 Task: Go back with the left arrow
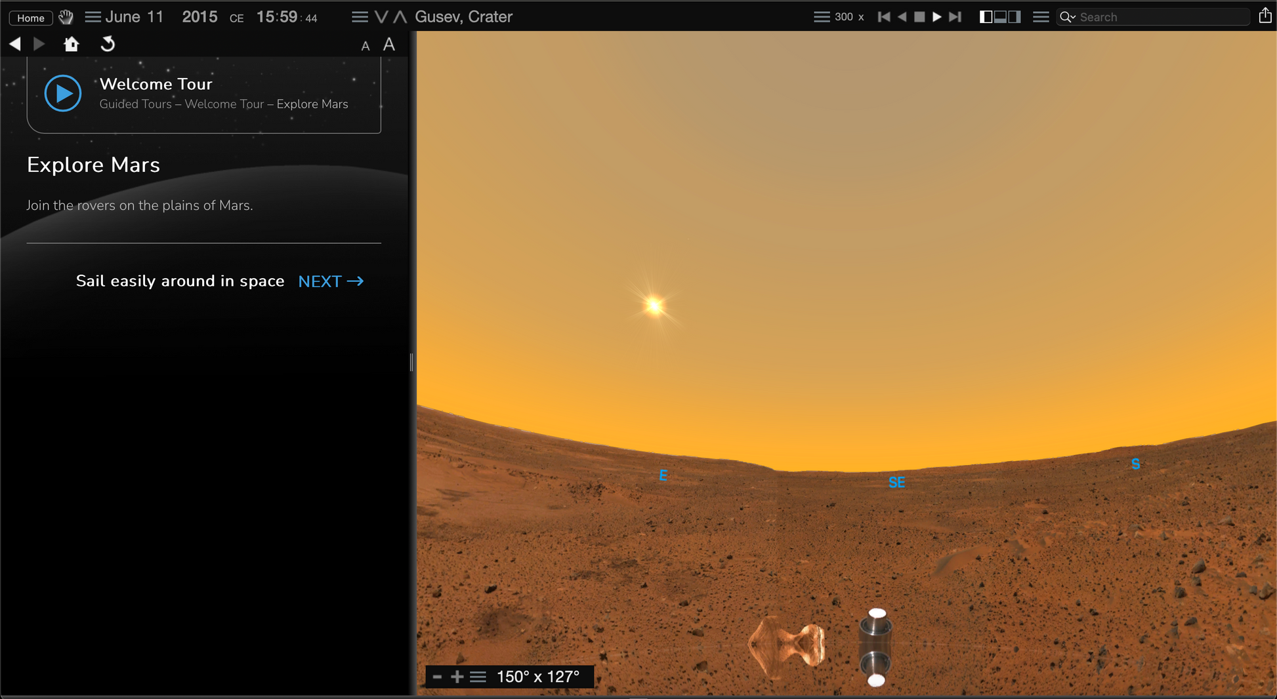click(15, 44)
